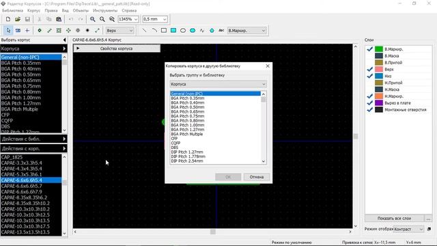Viewport: 437px width, 246px height.
Task: Expand the Действия с корп. panel
Action: [33, 149]
